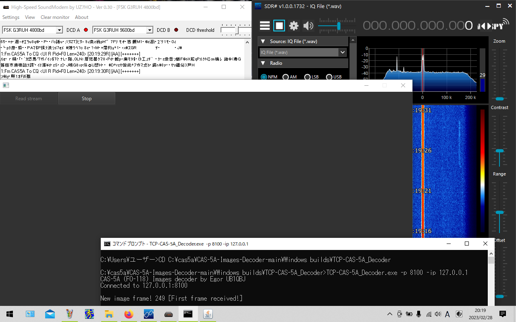Switch to Java app taskbar icon

click(208, 314)
